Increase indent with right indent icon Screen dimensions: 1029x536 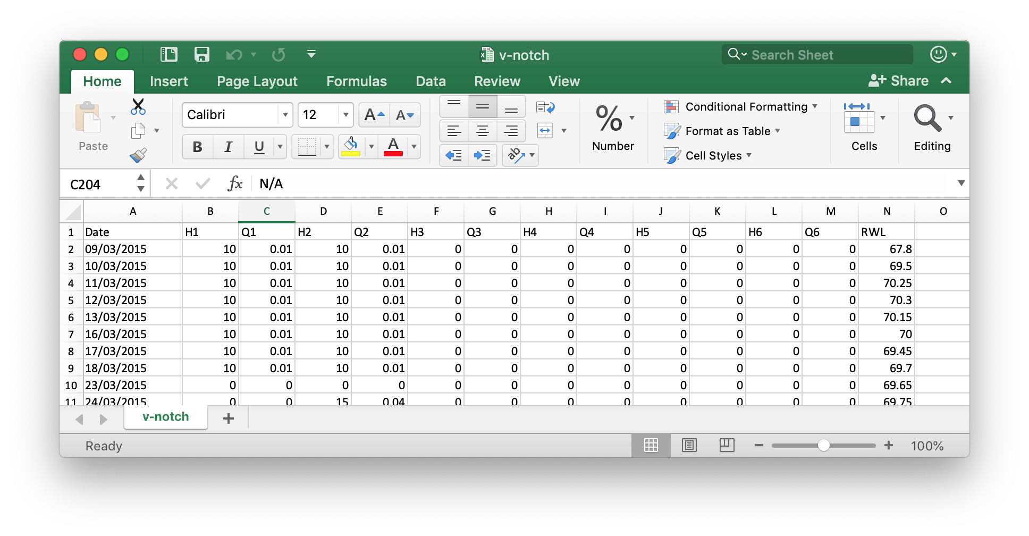pyautogui.click(x=483, y=155)
